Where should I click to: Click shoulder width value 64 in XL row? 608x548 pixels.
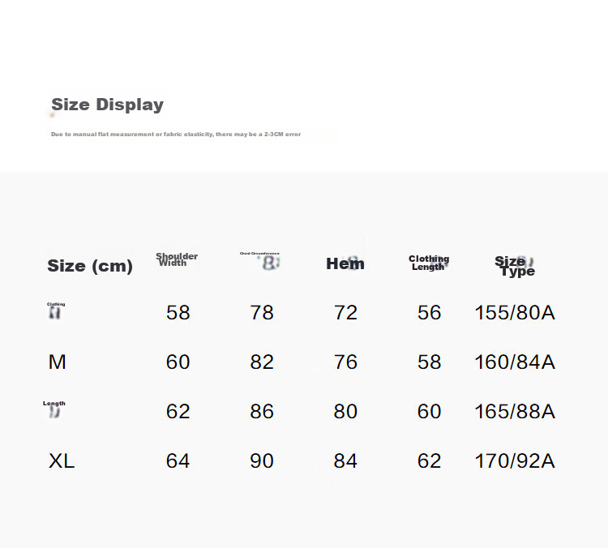pos(178,460)
